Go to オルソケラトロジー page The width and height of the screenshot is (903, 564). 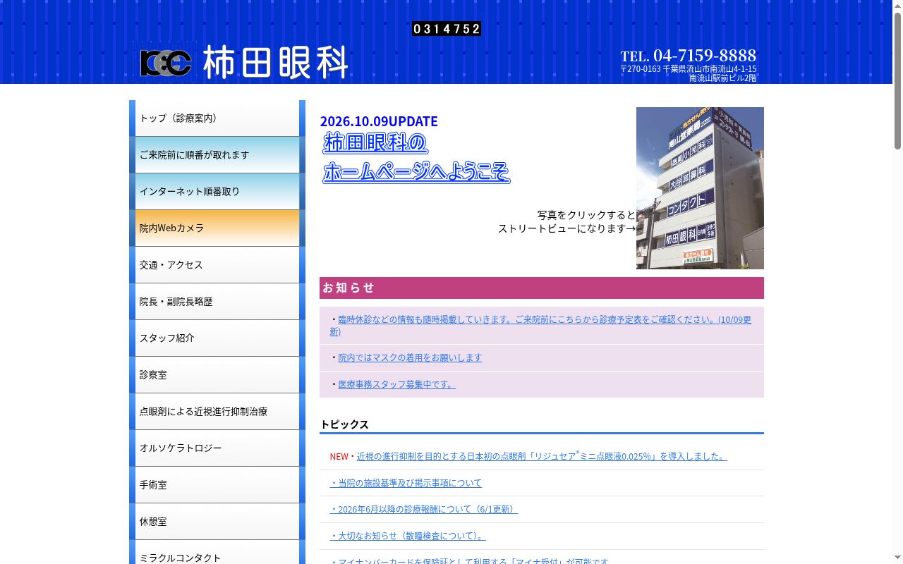click(x=217, y=448)
